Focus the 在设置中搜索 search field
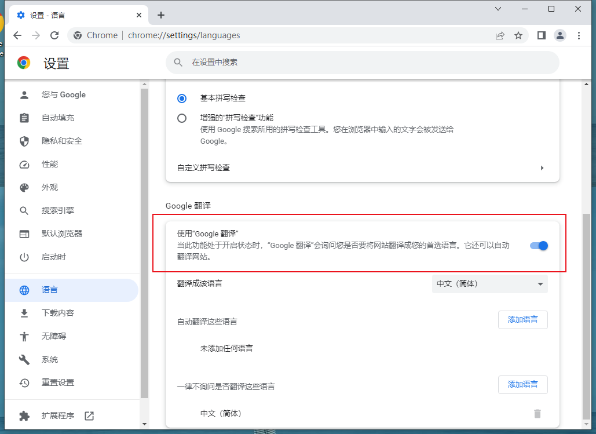 362,63
